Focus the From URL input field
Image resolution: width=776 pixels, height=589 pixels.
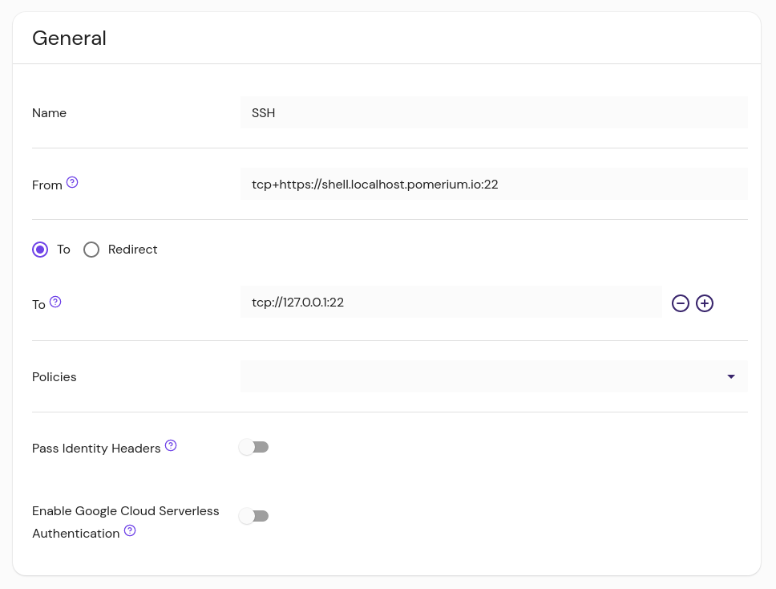click(493, 185)
